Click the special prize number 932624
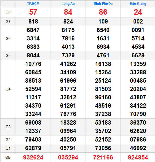This screenshot has width=155, height=162. pos(33,157)
